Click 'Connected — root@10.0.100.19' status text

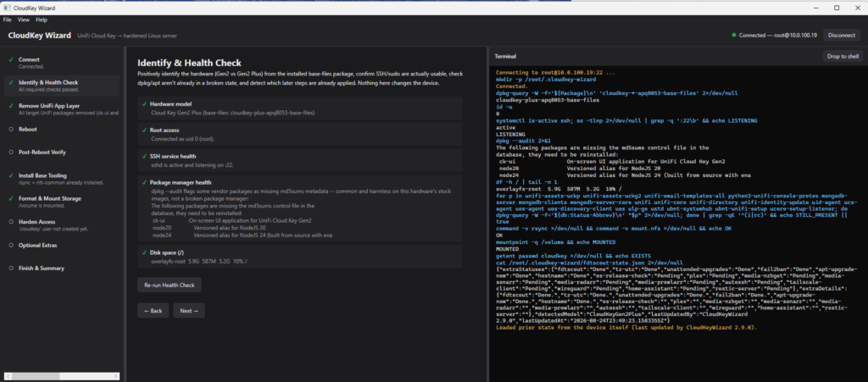point(778,35)
